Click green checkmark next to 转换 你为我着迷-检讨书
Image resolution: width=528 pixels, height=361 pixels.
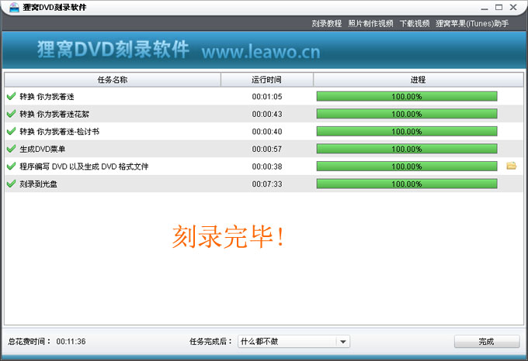11,131
